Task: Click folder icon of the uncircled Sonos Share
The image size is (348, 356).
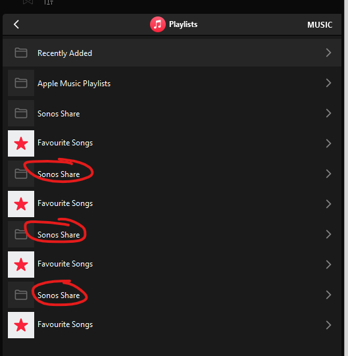Action: [x=21, y=113]
